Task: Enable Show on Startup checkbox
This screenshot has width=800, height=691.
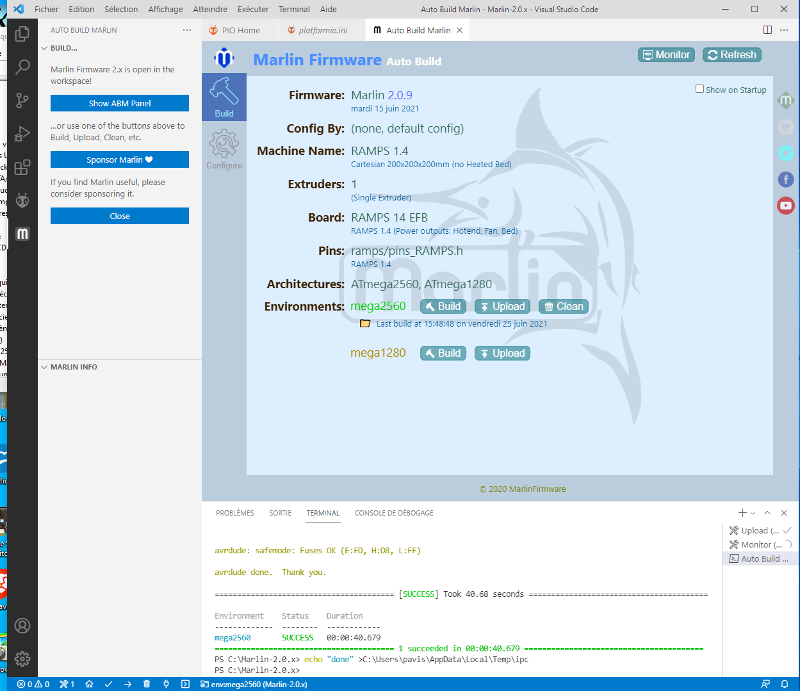Action: (x=700, y=89)
